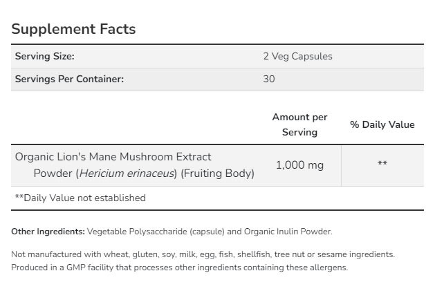Select the Serving Size label
This screenshot has height=300, width=435.
pos(44,56)
